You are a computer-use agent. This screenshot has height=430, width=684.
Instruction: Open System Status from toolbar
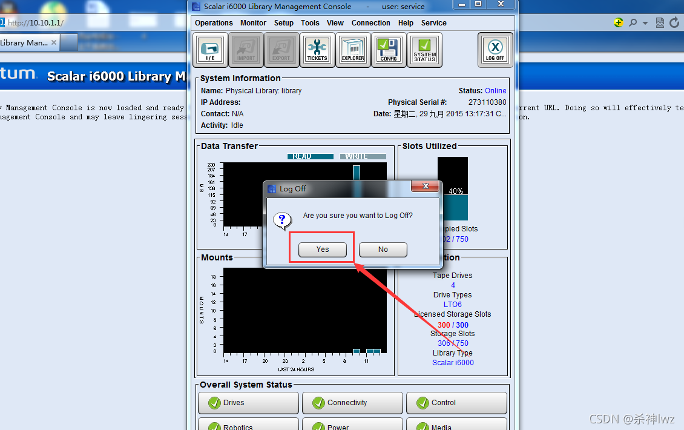[x=424, y=50]
